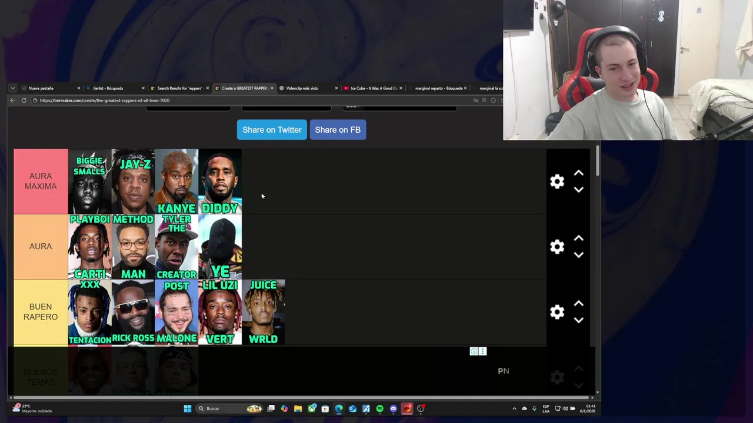Viewport: 753px width, 423px height.
Task: Select the Rick Ross tile
Action: [133, 312]
